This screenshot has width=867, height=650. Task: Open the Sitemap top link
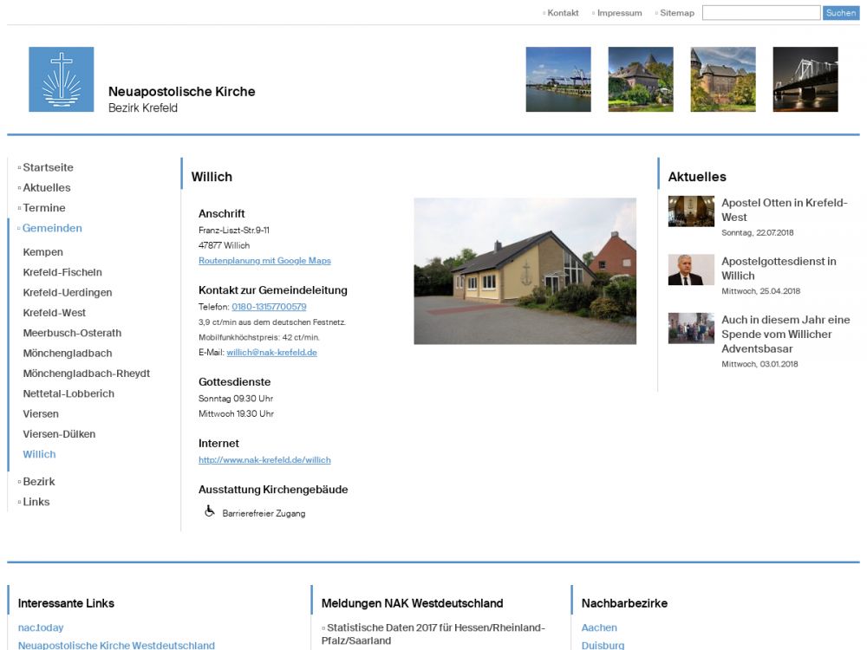pos(676,13)
